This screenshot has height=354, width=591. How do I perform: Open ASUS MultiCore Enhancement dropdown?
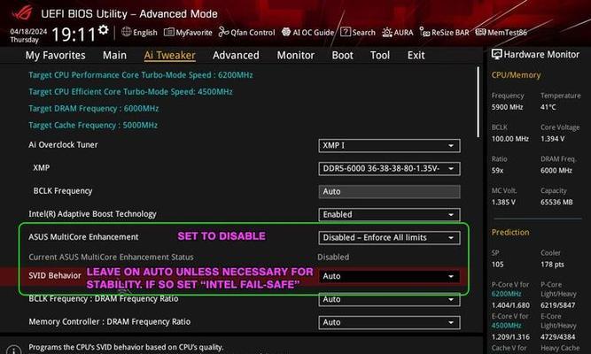(389, 238)
